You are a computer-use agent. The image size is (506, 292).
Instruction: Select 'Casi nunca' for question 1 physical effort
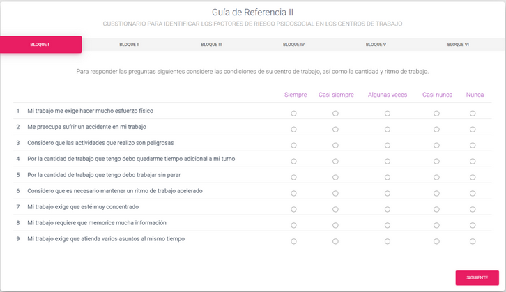[436, 114]
